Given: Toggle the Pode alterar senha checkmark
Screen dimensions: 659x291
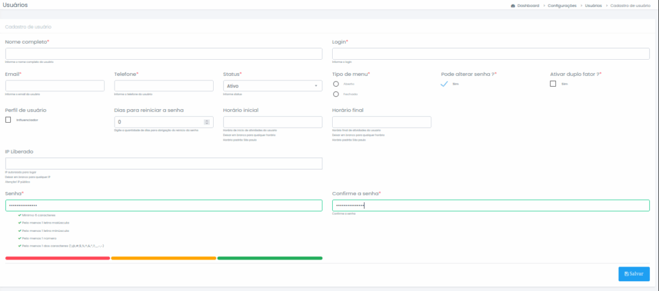Looking at the screenshot, I should (445, 84).
